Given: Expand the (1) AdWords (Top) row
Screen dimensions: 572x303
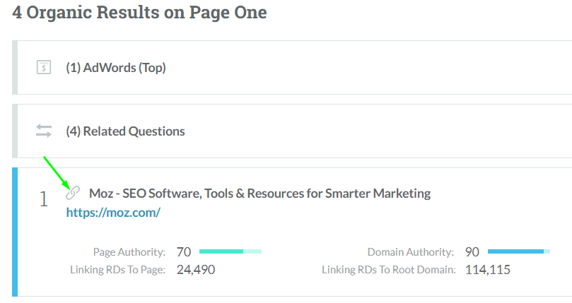Looking at the screenshot, I should (x=116, y=68).
